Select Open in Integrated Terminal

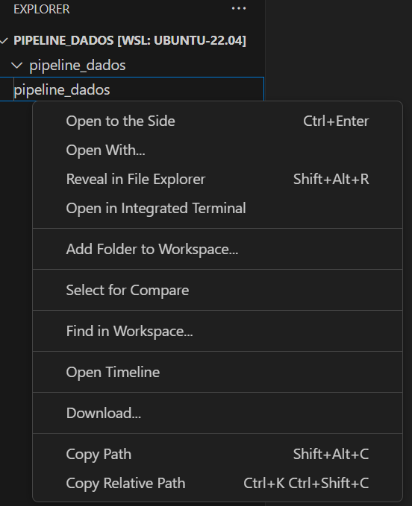[156, 209]
